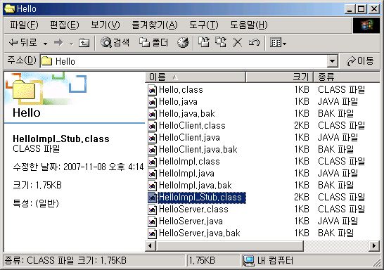
Task: Select the HelloImpl.class file name
Action: [189, 162]
